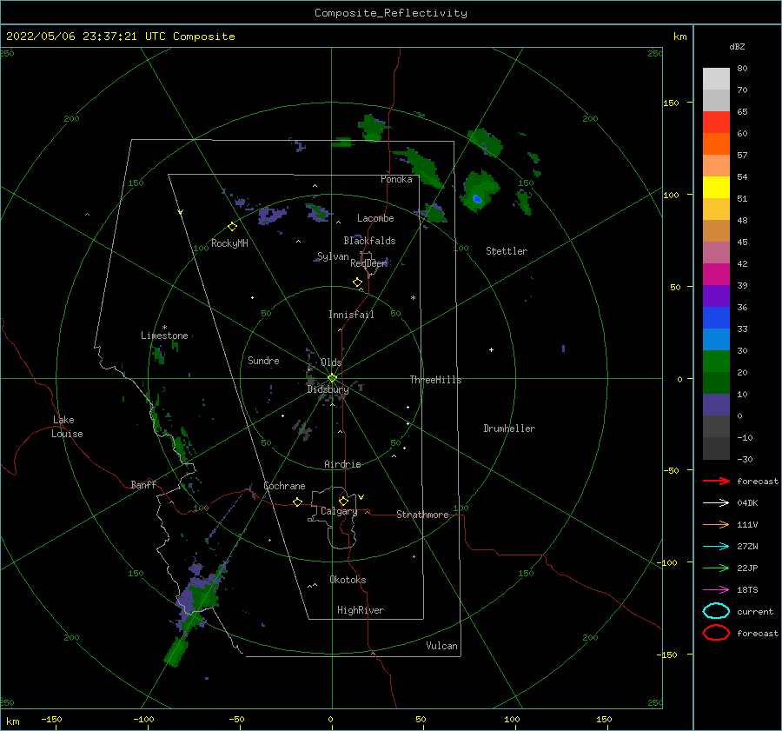Click the 'Airdrie' city label
The height and width of the screenshot is (731, 782).
pos(342,464)
